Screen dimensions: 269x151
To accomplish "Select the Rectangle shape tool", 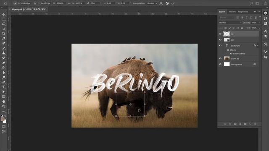I will [x=4, y=96].
